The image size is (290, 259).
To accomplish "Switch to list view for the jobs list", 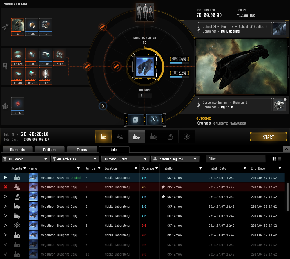I will 280,159.
